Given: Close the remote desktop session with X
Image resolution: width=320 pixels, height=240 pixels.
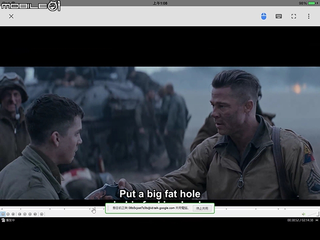Looking at the screenshot, I should point(11,16).
